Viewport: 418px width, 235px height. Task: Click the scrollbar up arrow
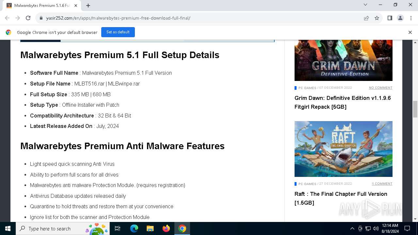tap(415, 42)
